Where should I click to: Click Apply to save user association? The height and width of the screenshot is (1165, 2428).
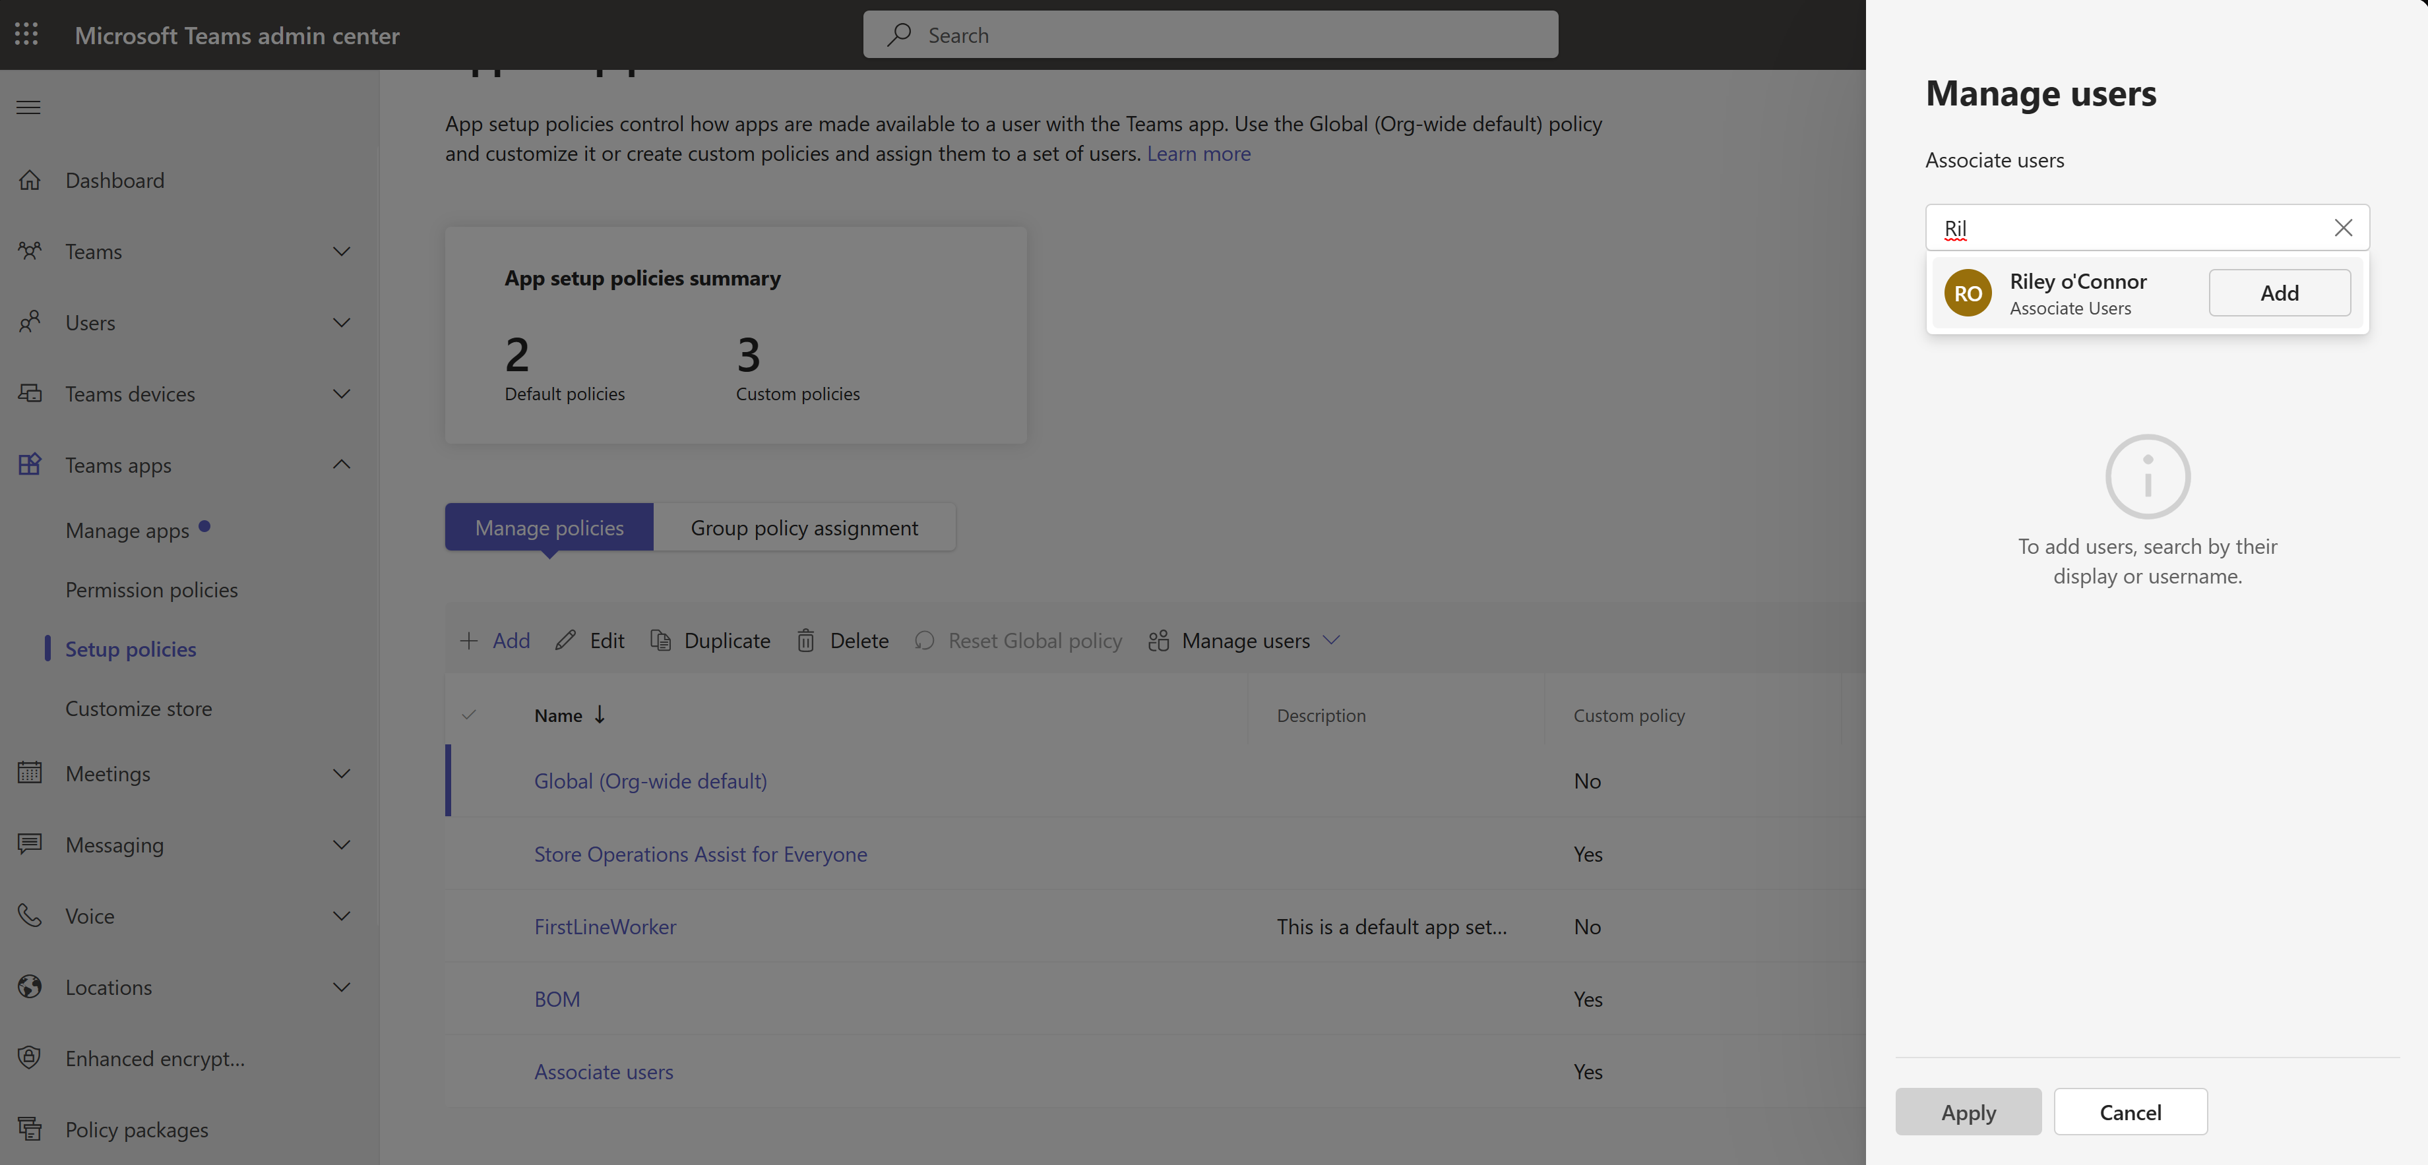(1968, 1111)
